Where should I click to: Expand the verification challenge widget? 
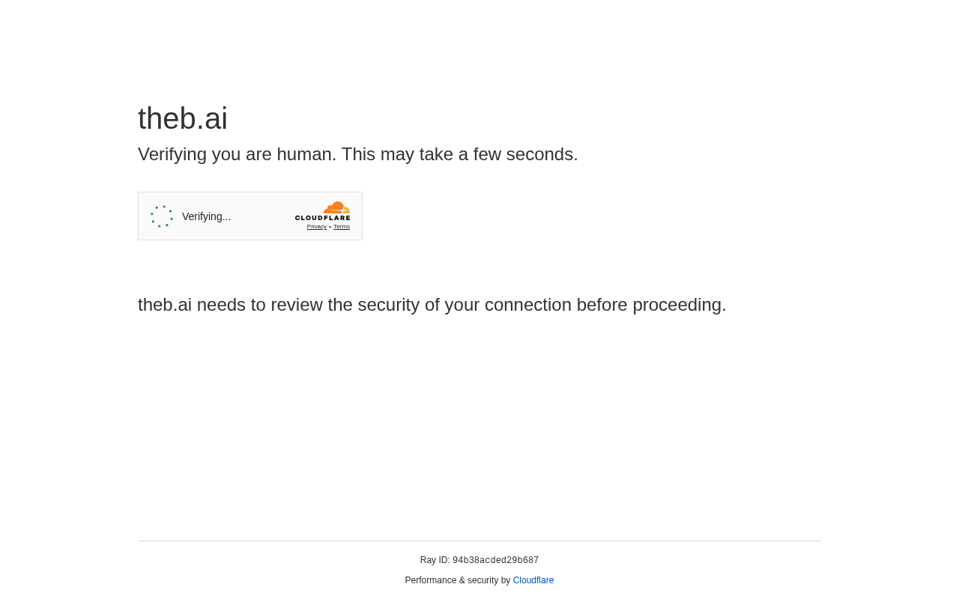point(250,216)
